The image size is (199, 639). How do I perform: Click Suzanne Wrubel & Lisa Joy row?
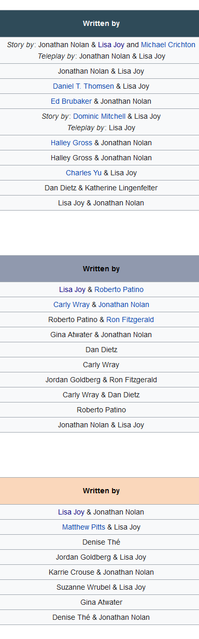[99, 587]
